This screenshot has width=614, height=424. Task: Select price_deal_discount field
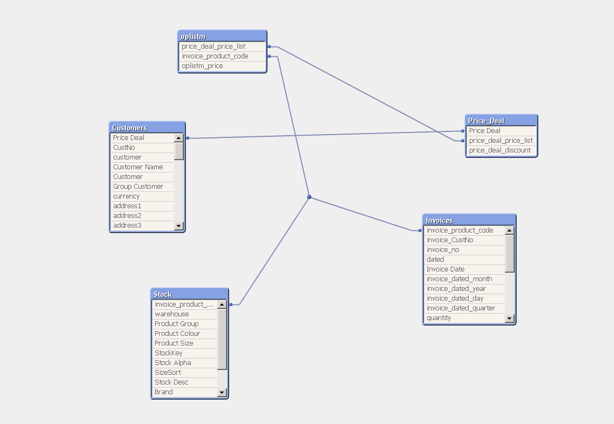point(501,150)
